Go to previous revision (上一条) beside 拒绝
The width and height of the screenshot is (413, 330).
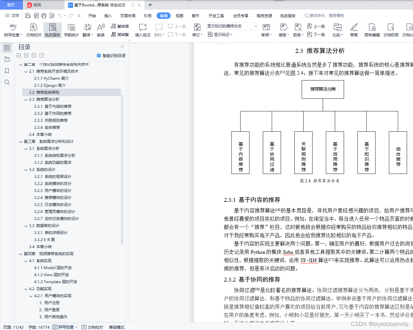316,26
